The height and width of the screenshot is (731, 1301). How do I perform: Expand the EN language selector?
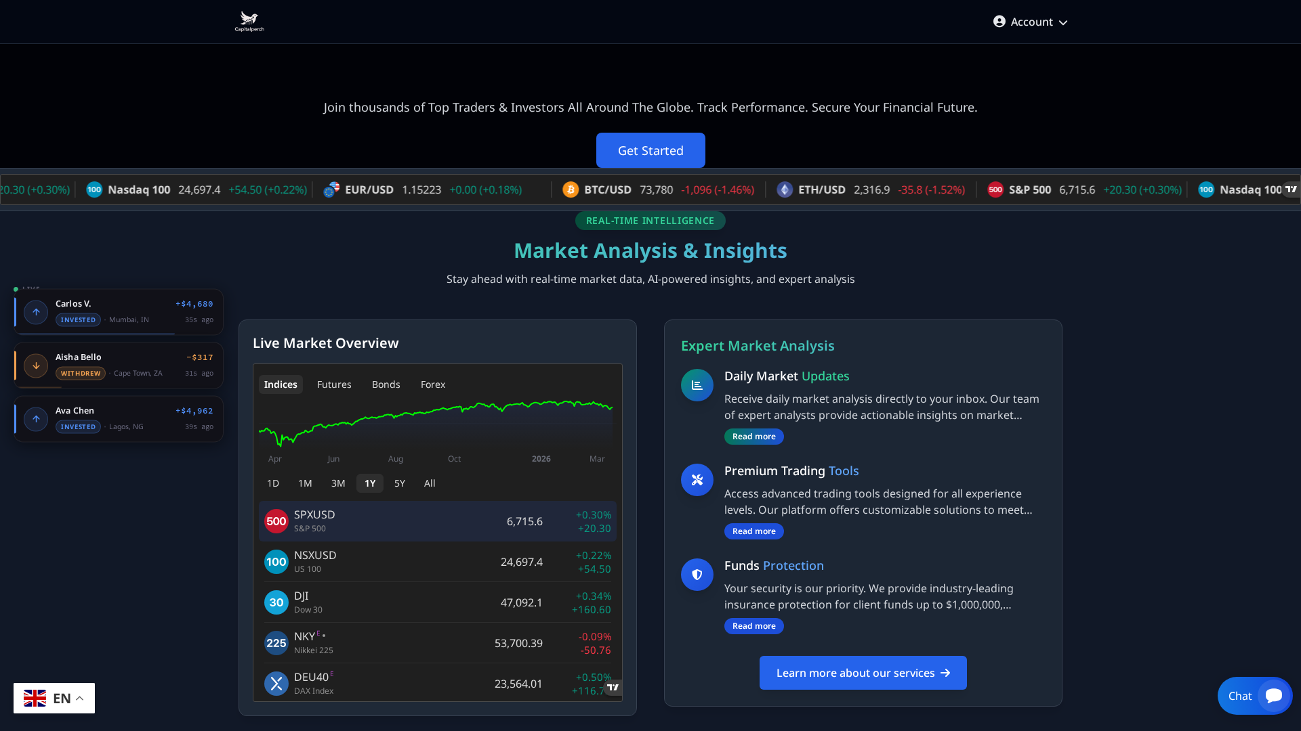point(54,698)
